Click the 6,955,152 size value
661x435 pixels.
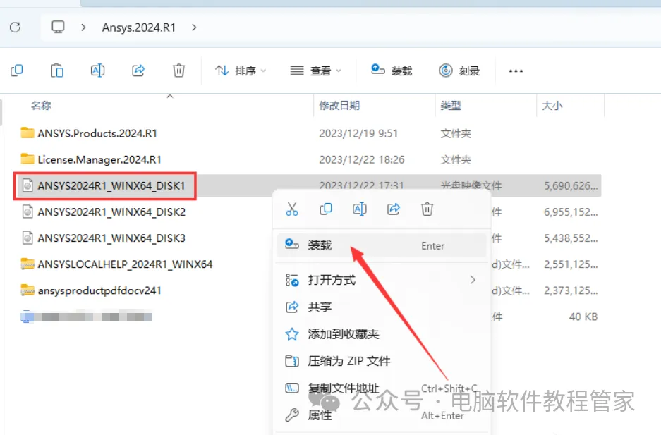pos(571,212)
